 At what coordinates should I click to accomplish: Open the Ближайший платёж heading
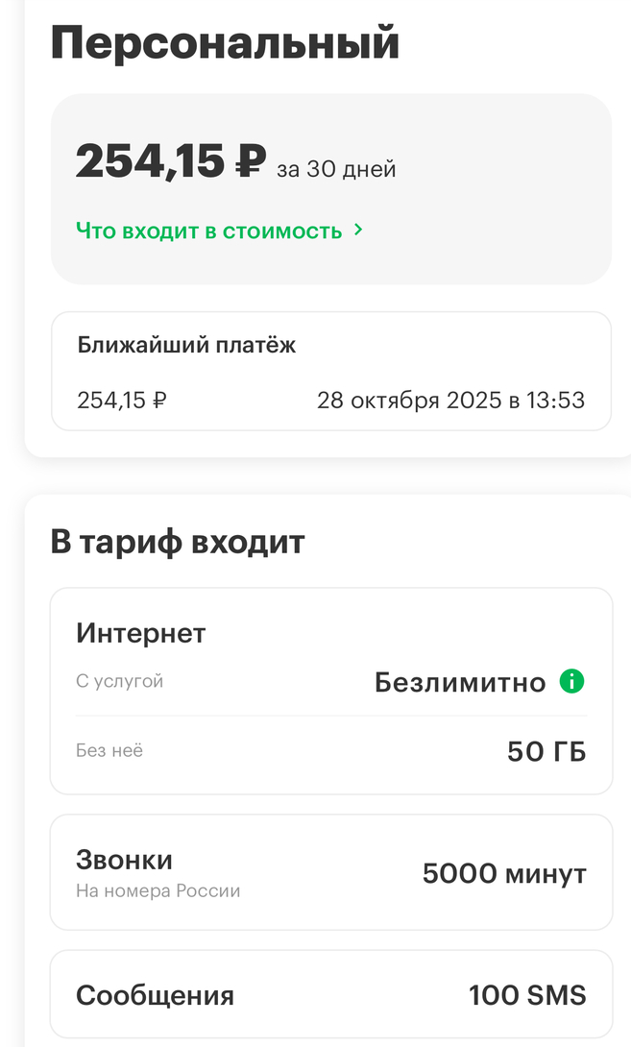(x=186, y=346)
